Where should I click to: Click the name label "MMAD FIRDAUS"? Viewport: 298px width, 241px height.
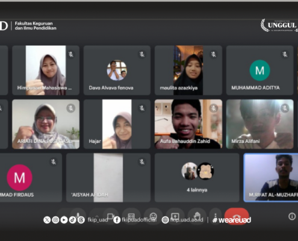click(17, 195)
